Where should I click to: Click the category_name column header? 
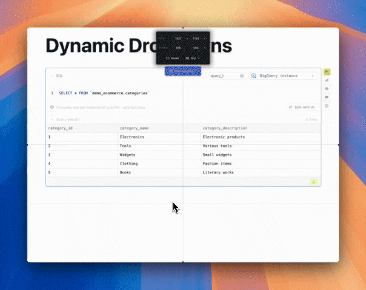pos(134,128)
